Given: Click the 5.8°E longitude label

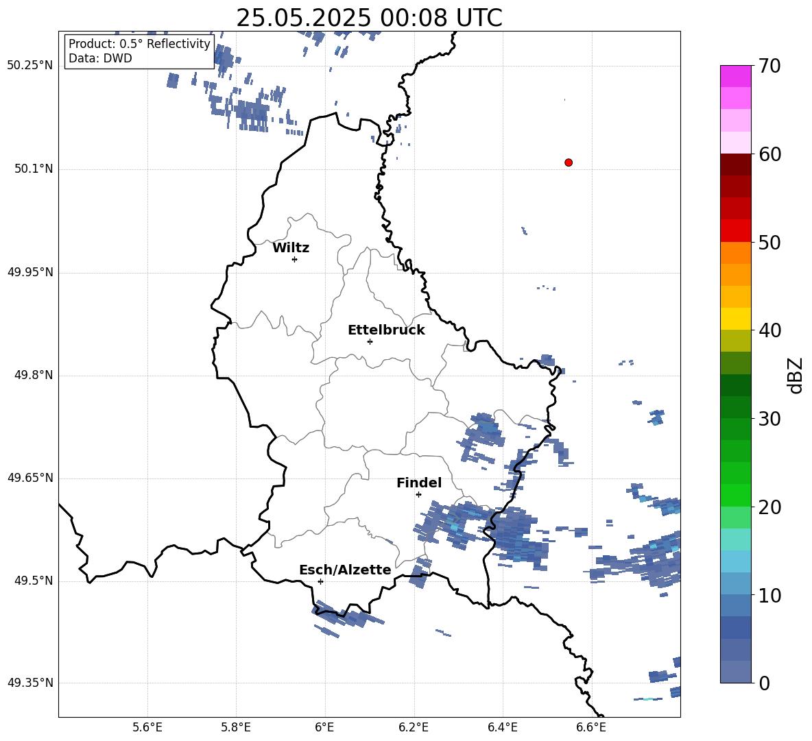Looking at the screenshot, I should pos(236,727).
